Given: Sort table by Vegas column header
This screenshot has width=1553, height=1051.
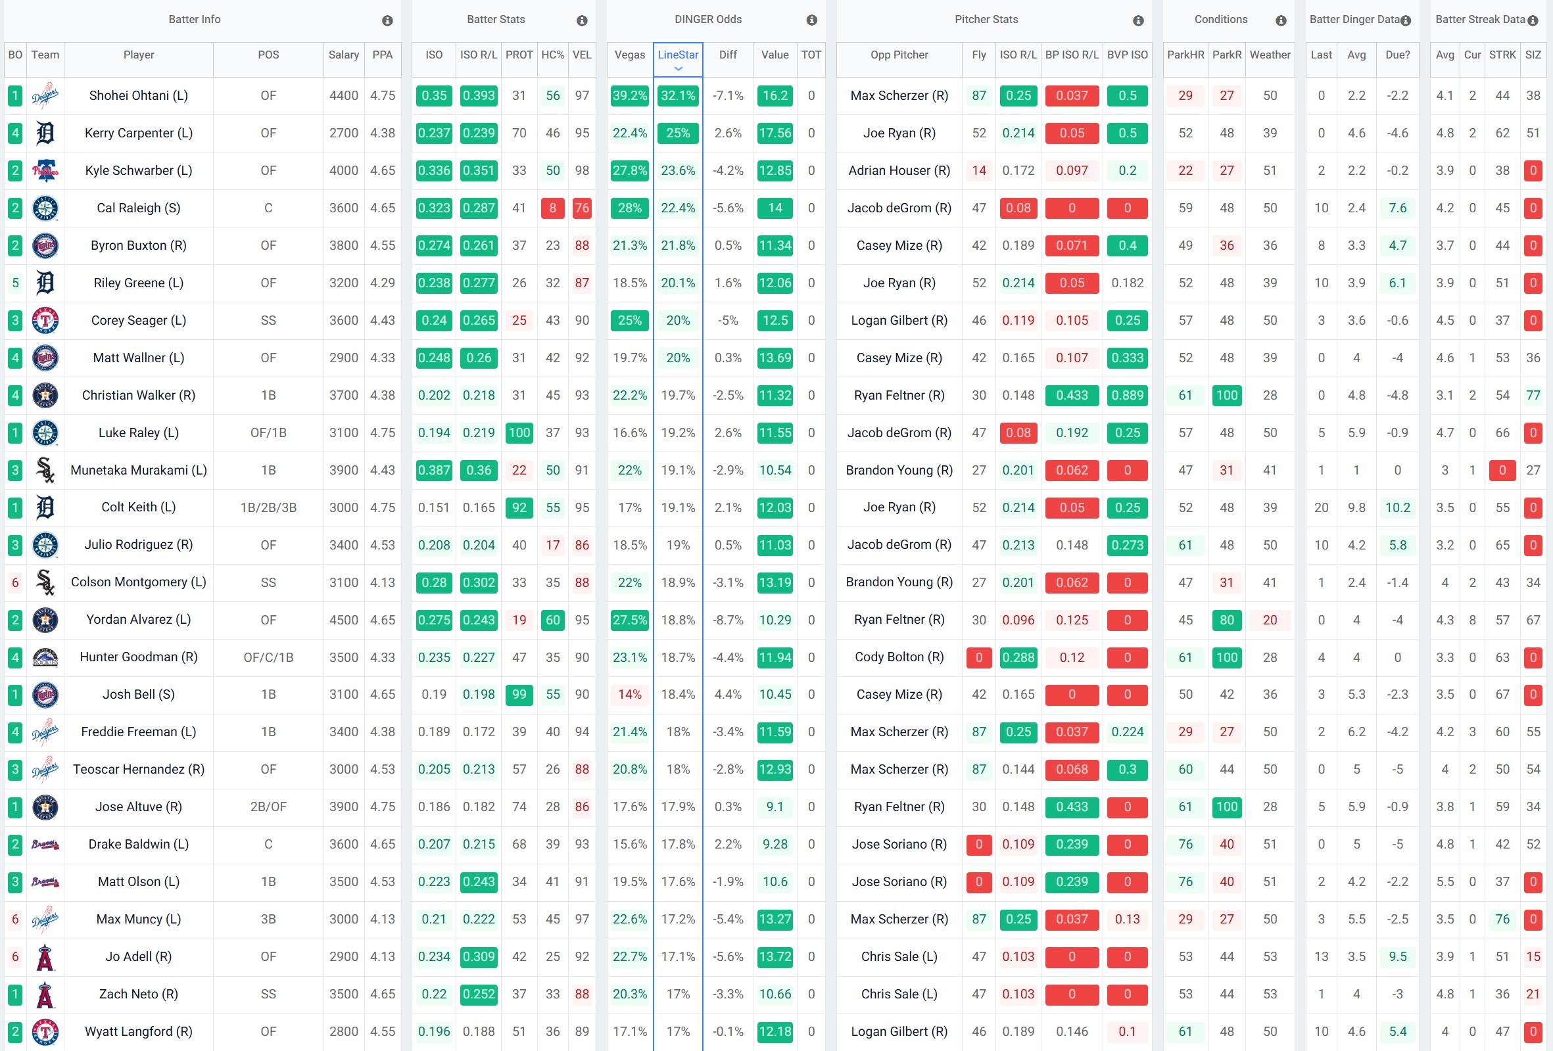Looking at the screenshot, I should click(x=629, y=55).
